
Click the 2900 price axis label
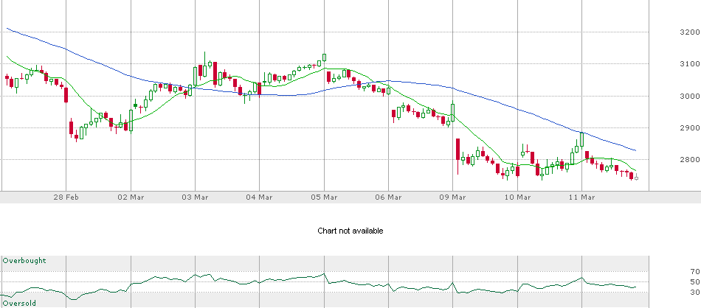(689, 127)
